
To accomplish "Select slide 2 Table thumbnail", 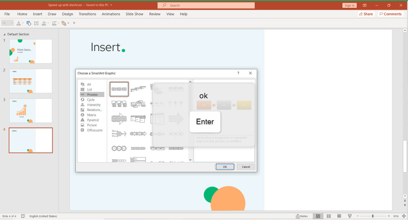I will pos(31,81).
